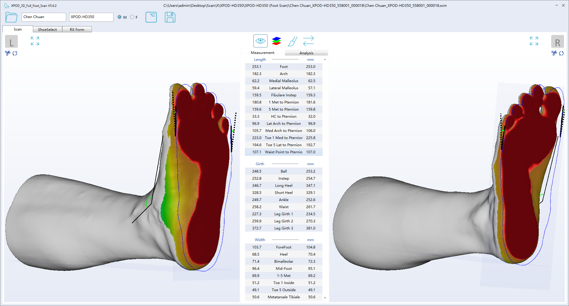Click the L left foot button
The height and width of the screenshot is (306, 569).
(x=11, y=42)
